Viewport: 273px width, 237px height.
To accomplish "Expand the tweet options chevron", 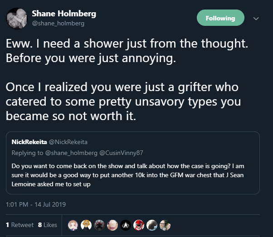I will 256,19.
